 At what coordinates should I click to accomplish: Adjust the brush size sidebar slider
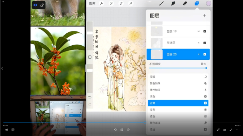tap(90, 33)
